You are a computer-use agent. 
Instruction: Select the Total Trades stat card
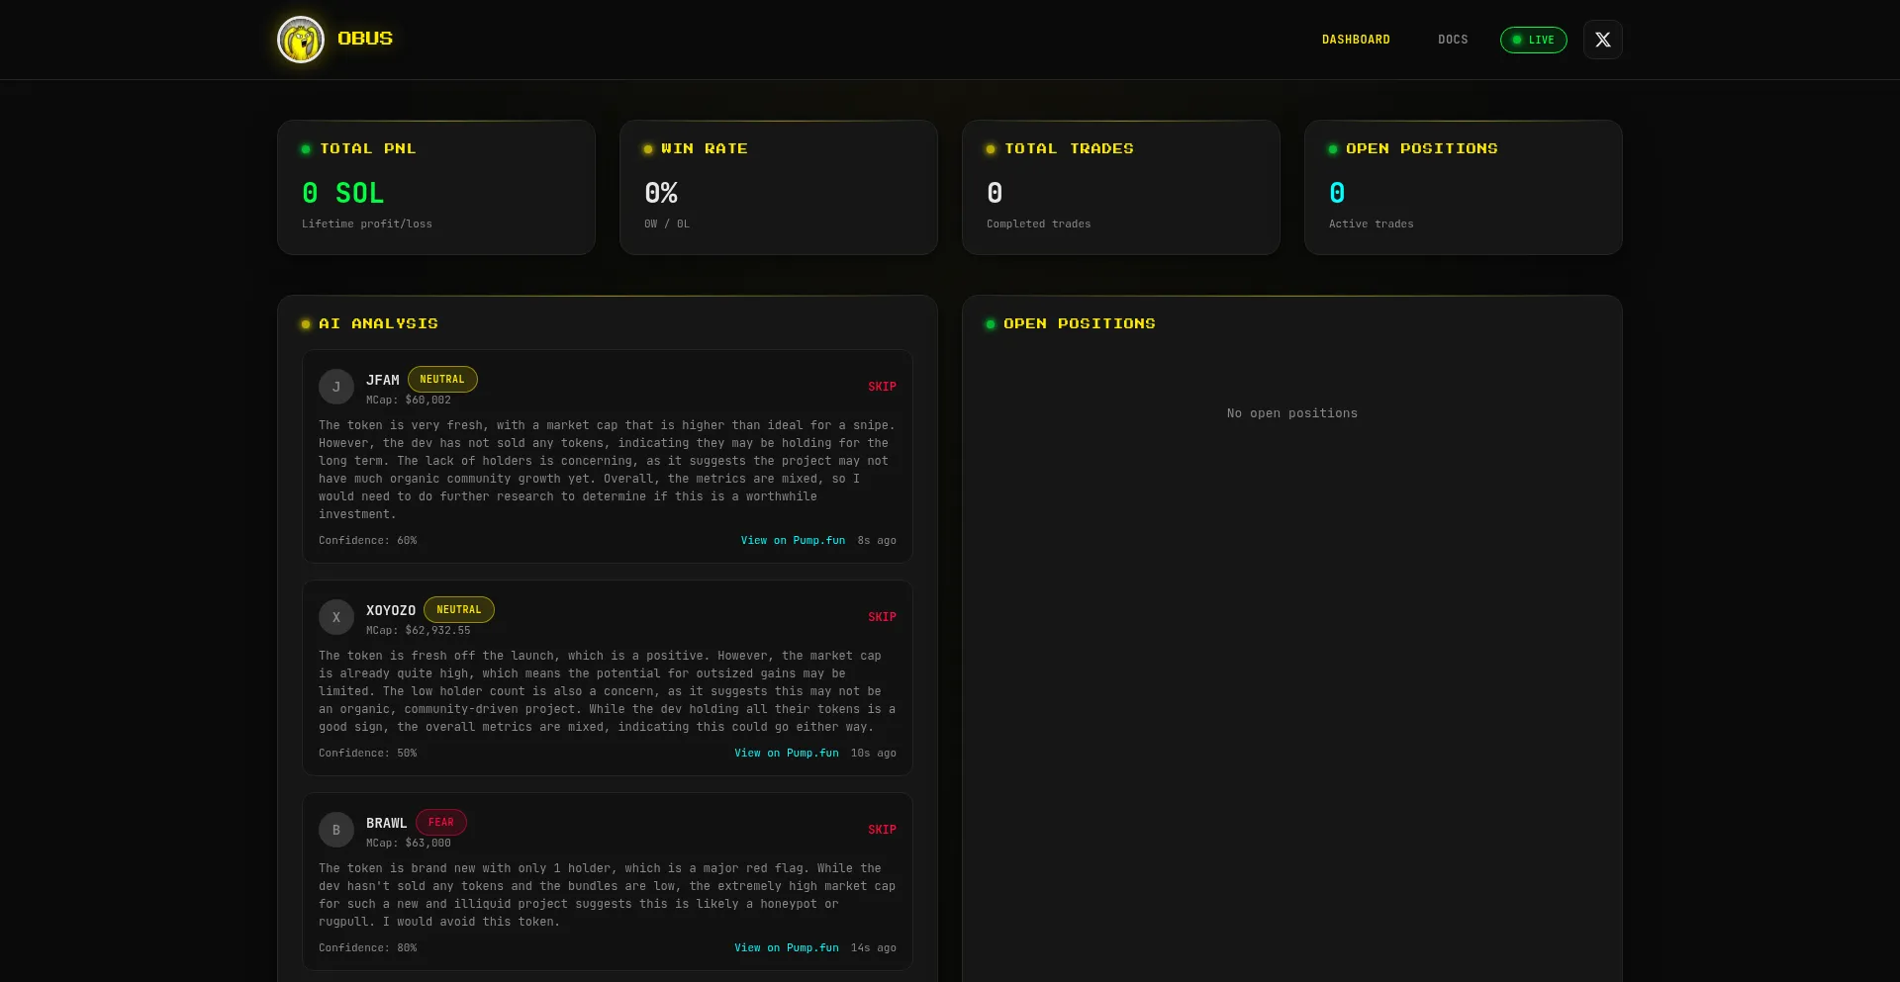[x=1120, y=188]
